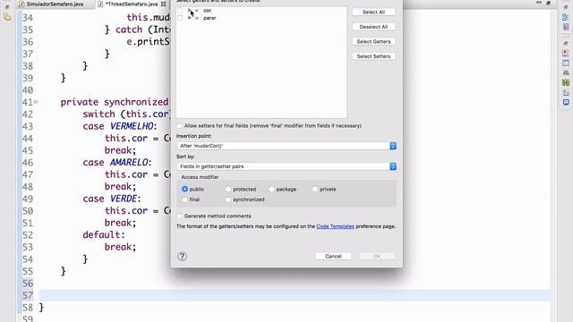
Task: Tick the final modifier checkbox
Action: tap(184, 199)
